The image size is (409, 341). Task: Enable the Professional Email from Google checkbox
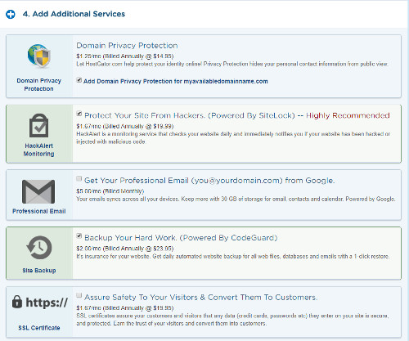(x=79, y=179)
